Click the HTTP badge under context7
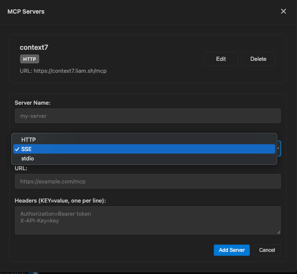297x274 pixels. tap(29, 59)
